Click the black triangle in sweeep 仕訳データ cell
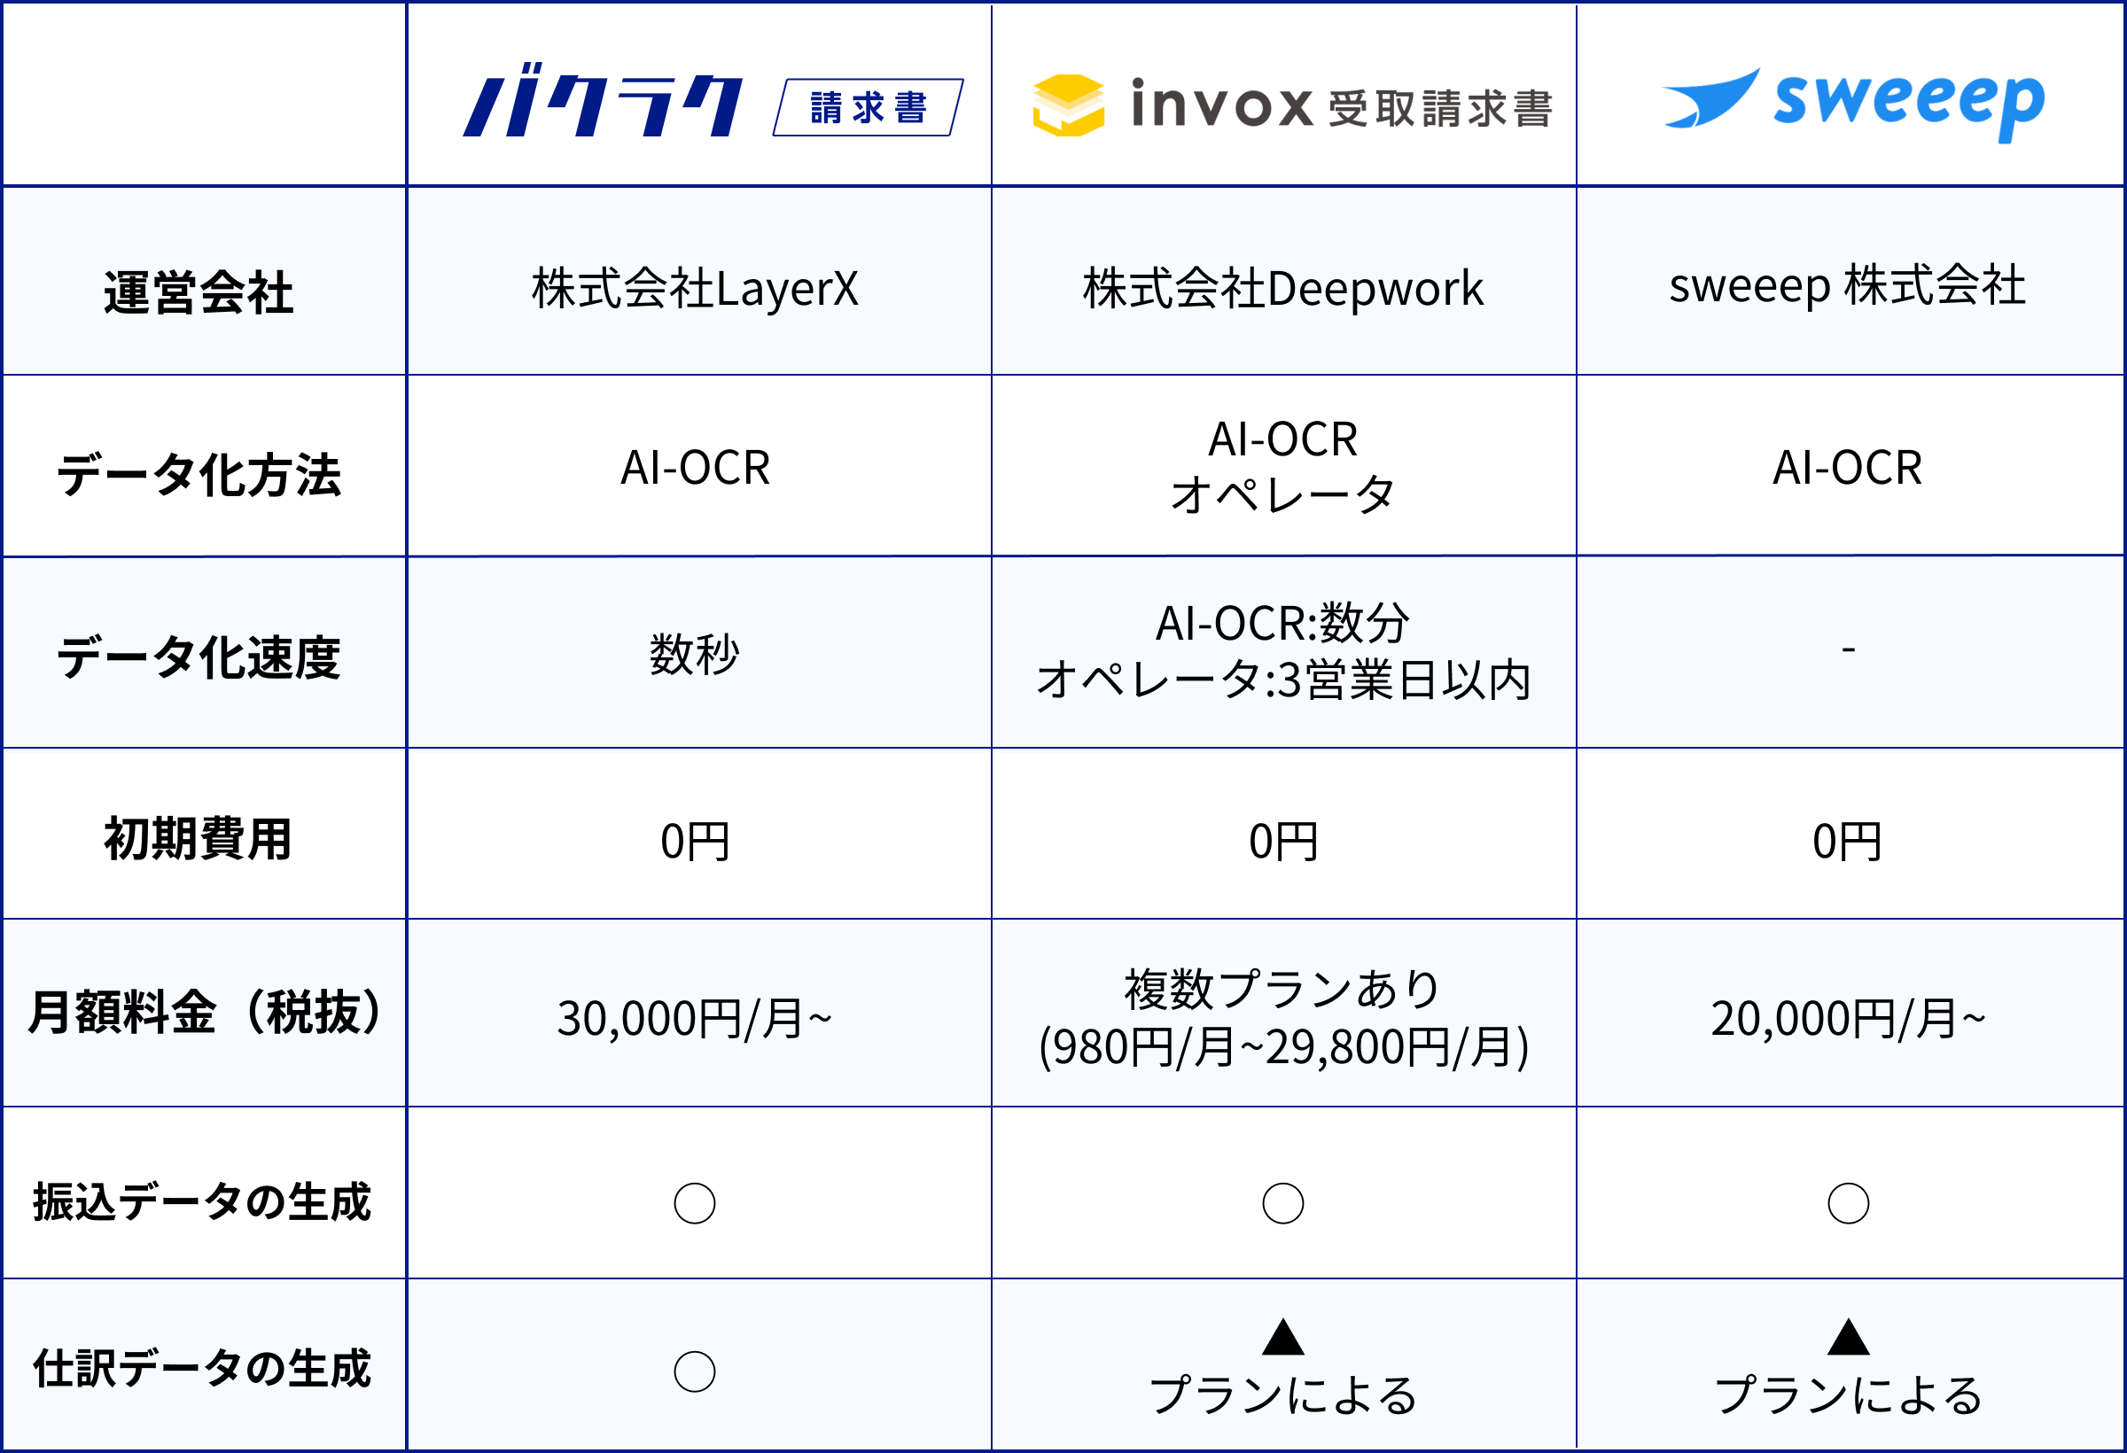 coord(1849,1337)
